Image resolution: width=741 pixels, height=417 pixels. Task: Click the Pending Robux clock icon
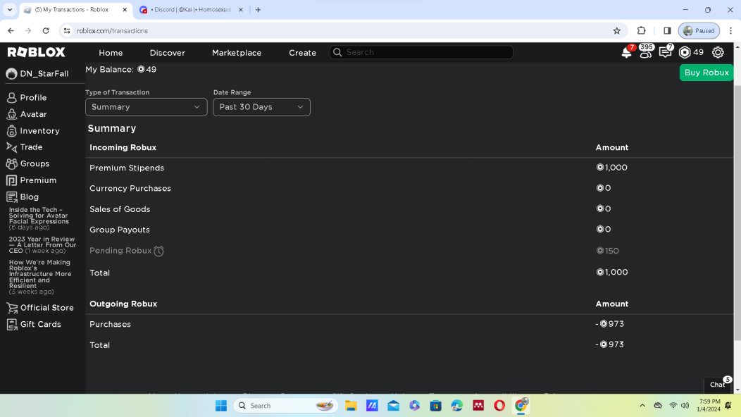point(158,251)
